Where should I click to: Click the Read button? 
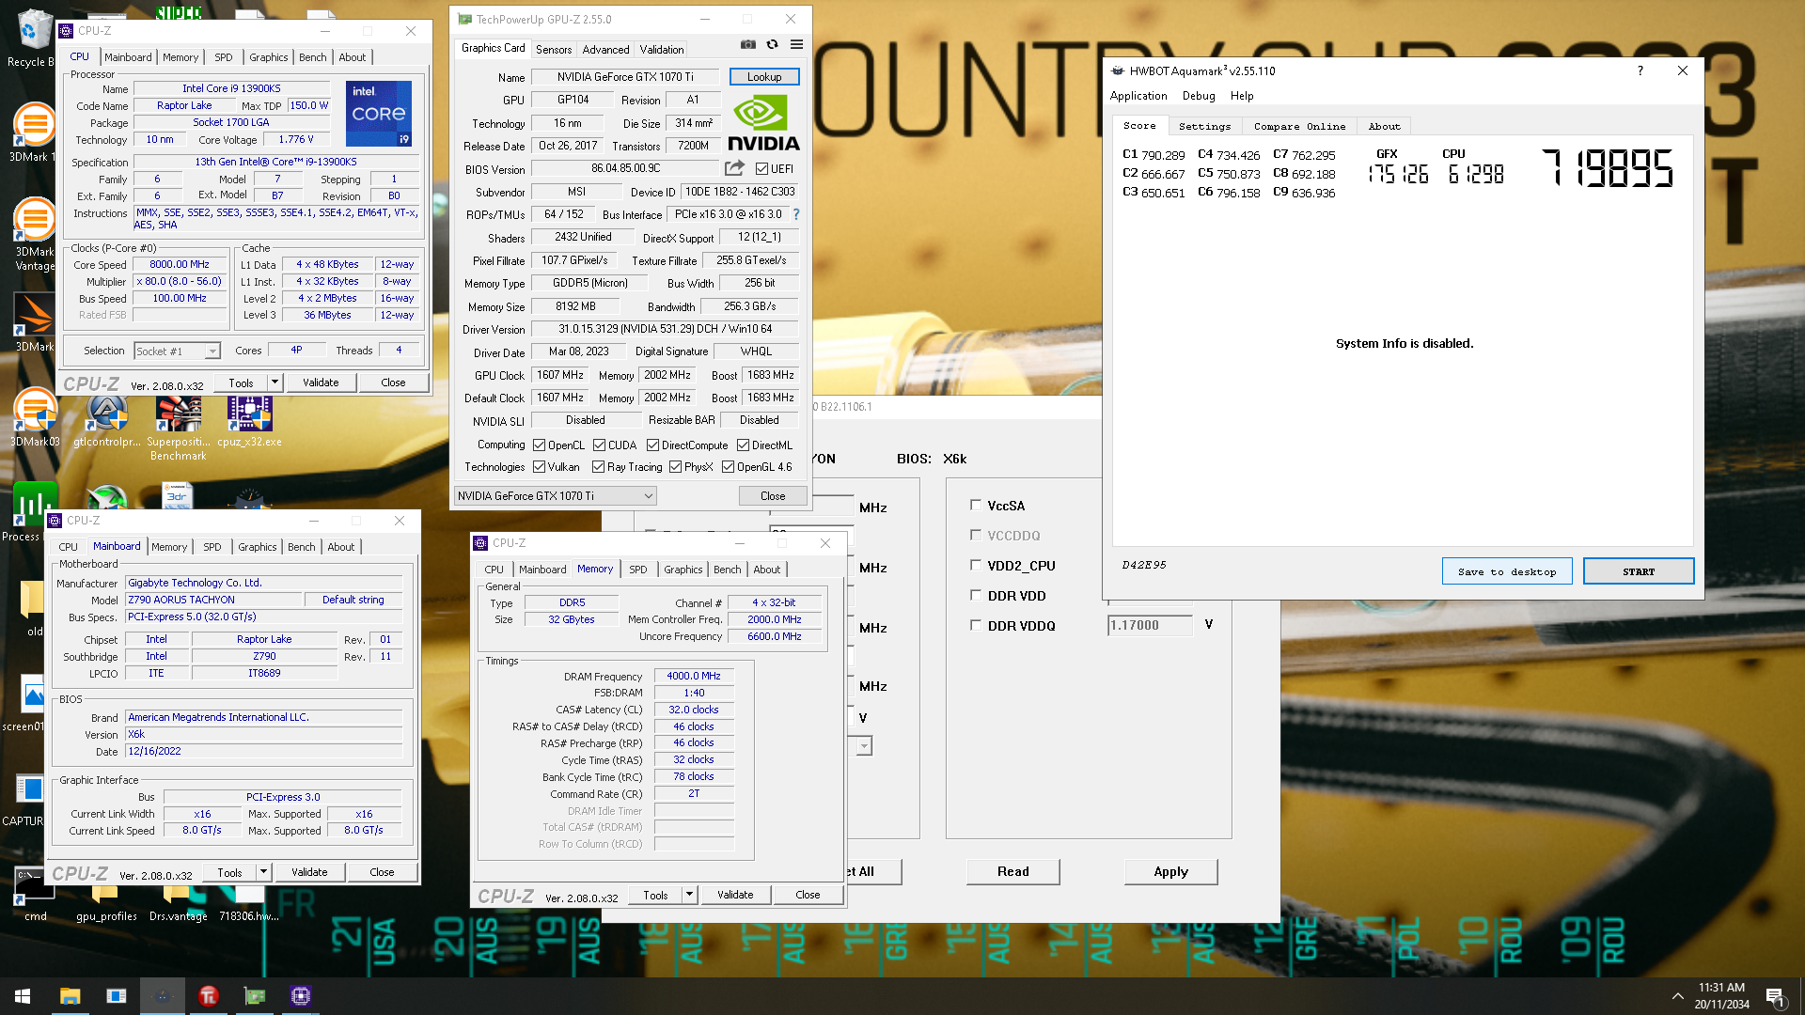click(x=1012, y=871)
